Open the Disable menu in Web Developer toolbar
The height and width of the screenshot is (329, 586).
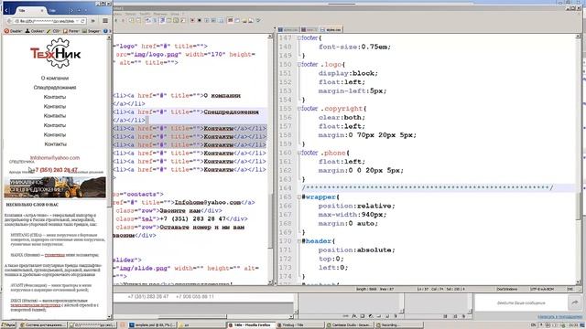[x=13, y=31]
